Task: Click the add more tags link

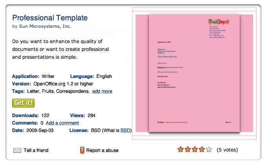Action: (102, 91)
